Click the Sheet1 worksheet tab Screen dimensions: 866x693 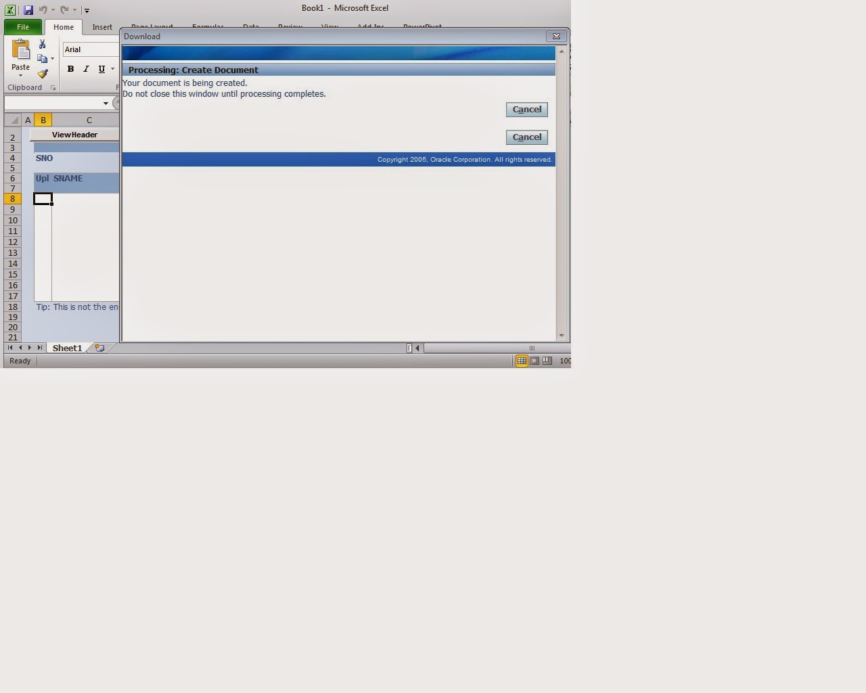(x=66, y=347)
